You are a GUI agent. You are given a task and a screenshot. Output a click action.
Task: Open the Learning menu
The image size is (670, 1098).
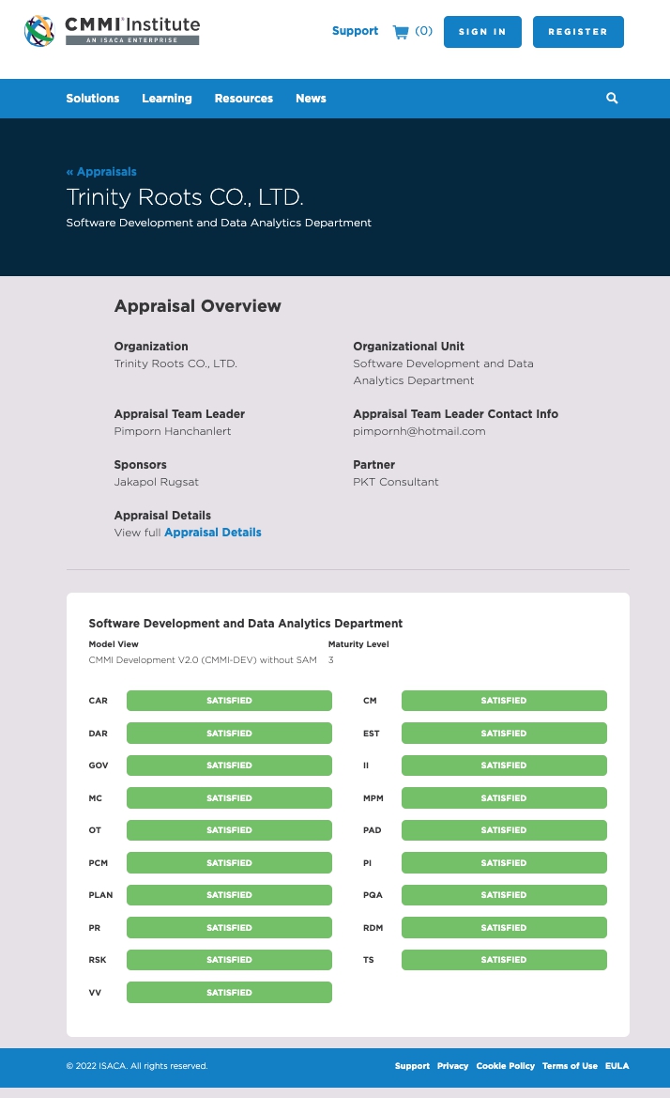click(167, 99)
